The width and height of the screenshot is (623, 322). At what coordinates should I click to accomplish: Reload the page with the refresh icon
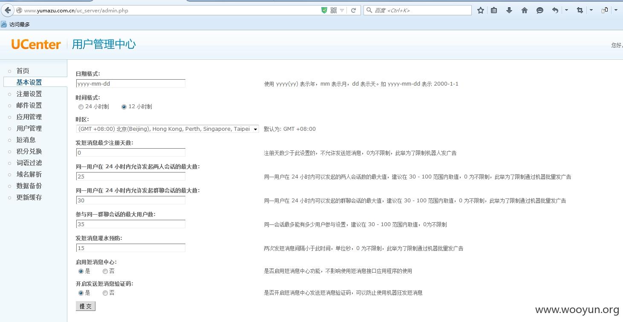353,10
